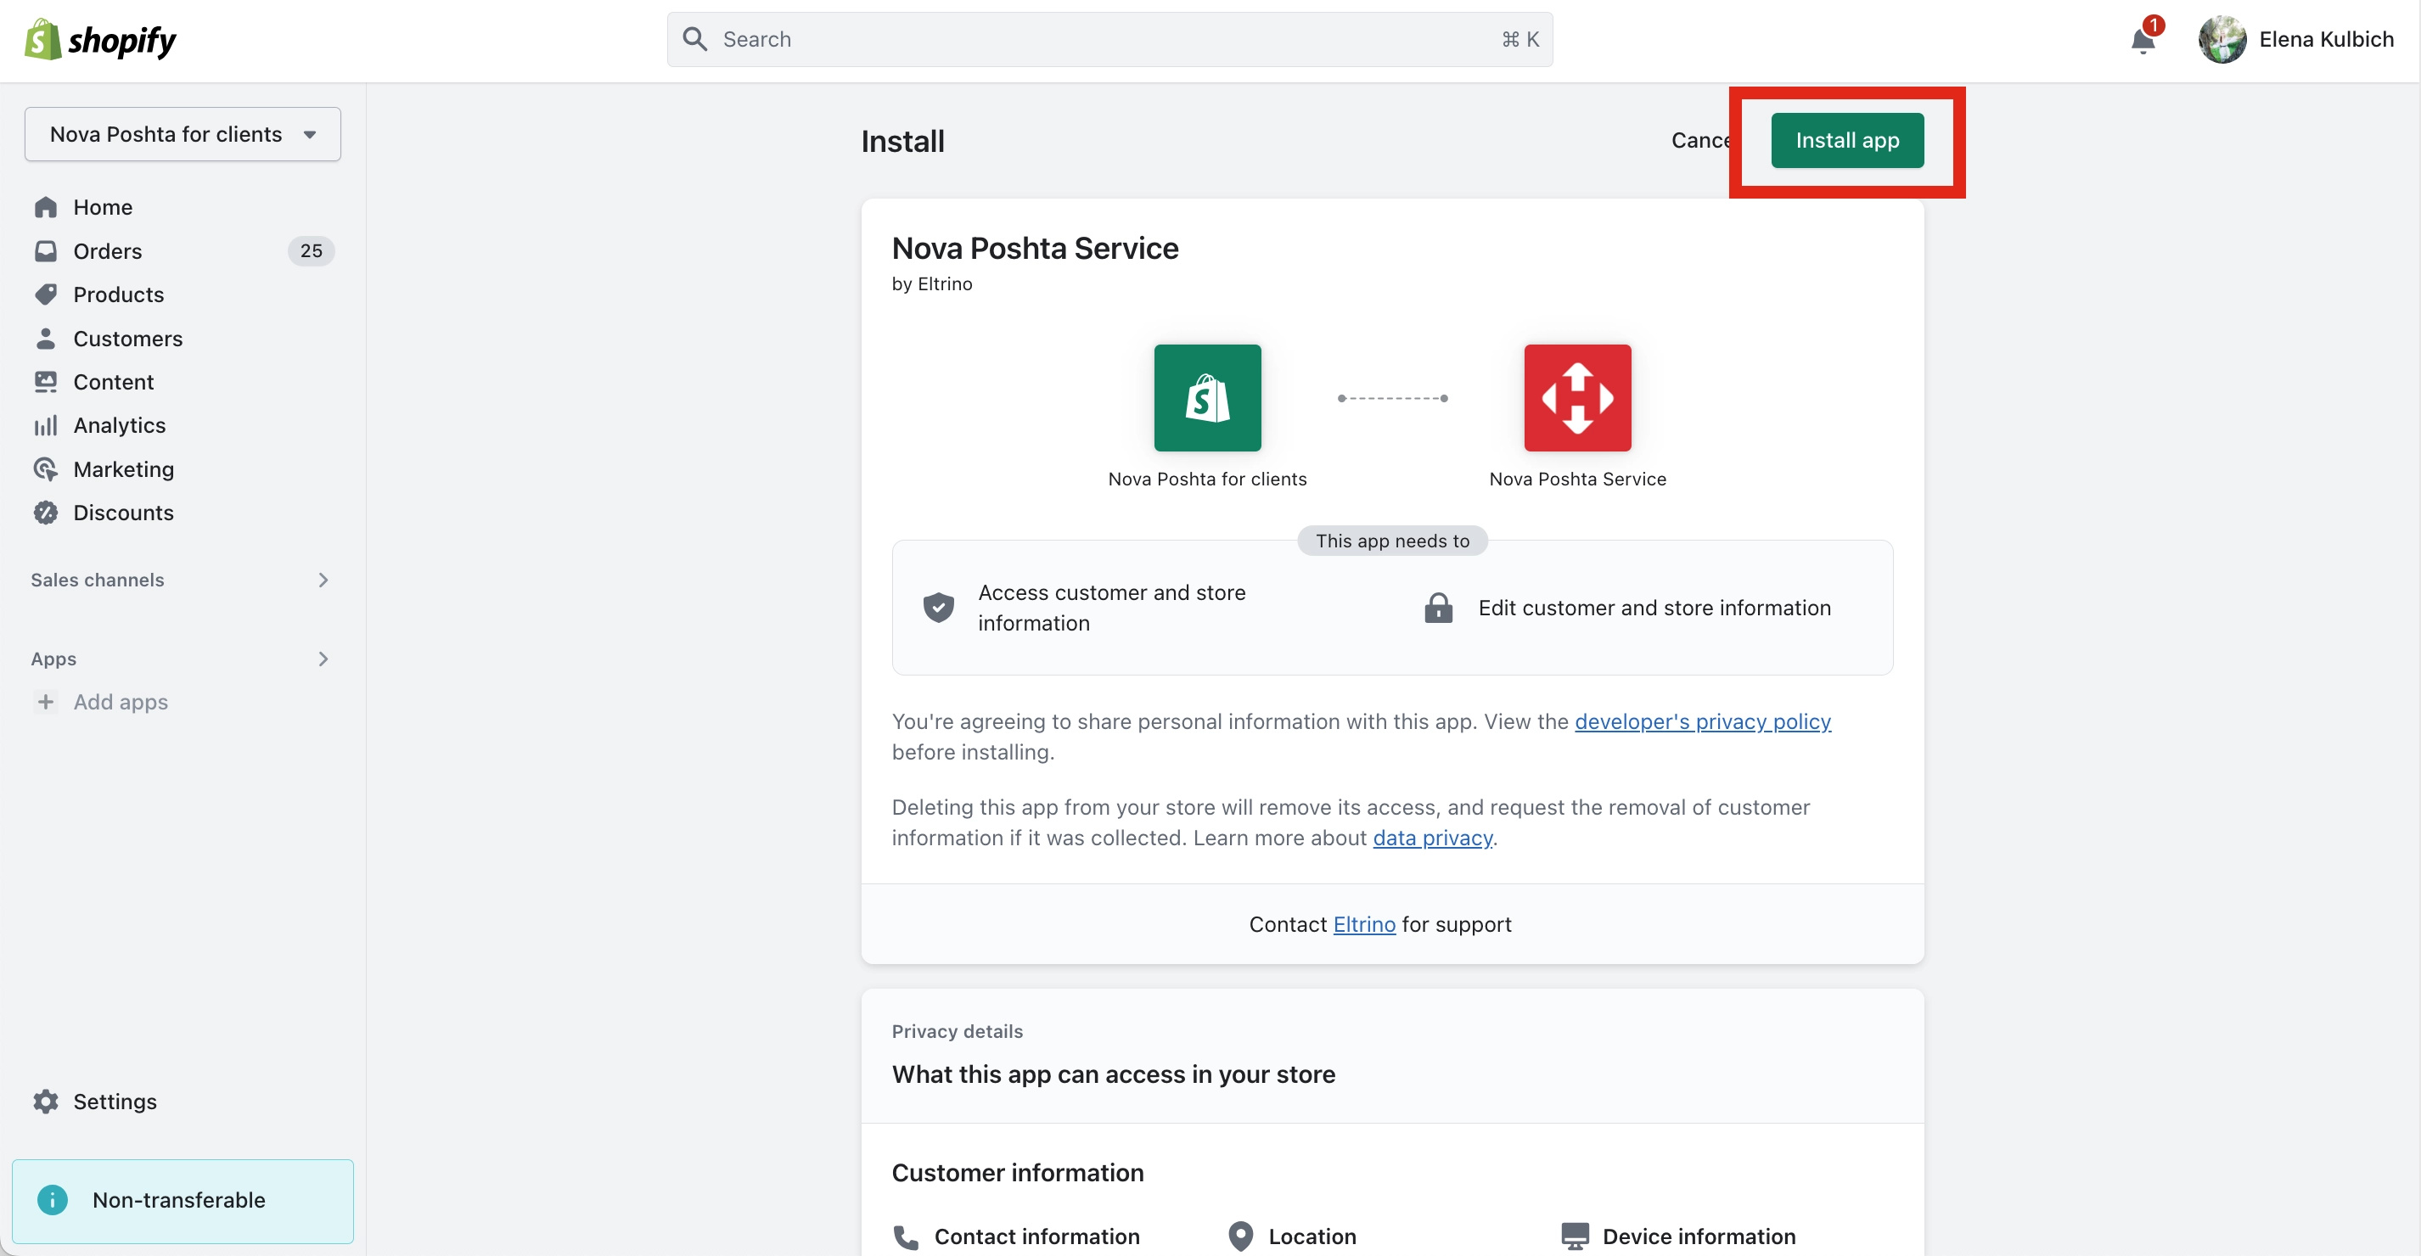This screenshot has height=1256, width=2421.
Task: Click 'Nova Poshta Service' caption under red icon
Action: pos(1577,479)
